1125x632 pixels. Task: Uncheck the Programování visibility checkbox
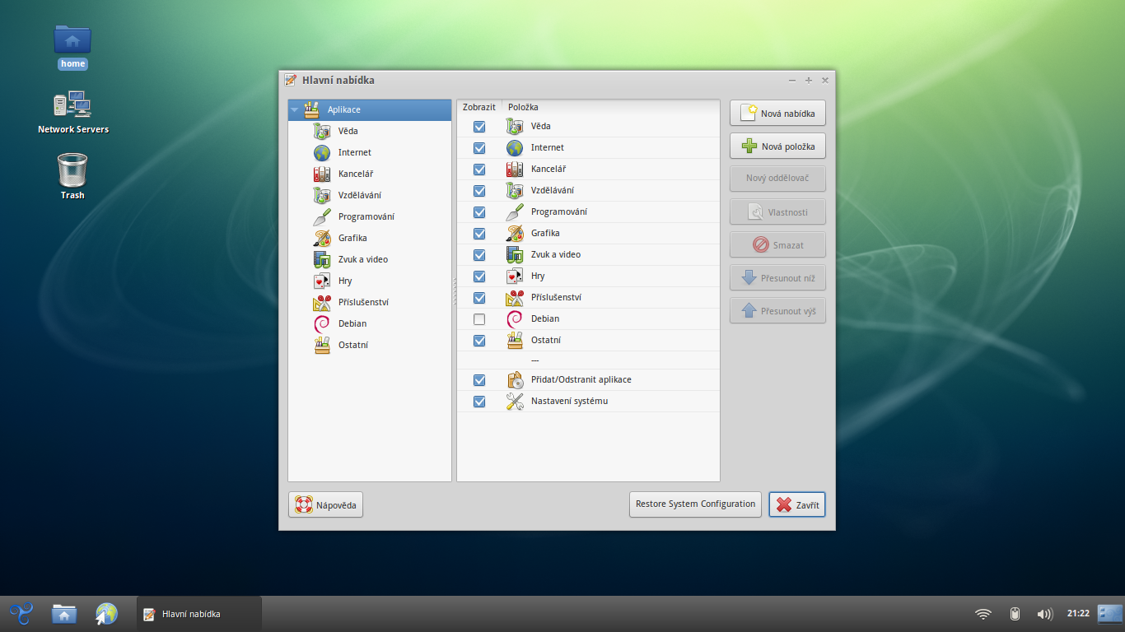click(x=479, y=212)
